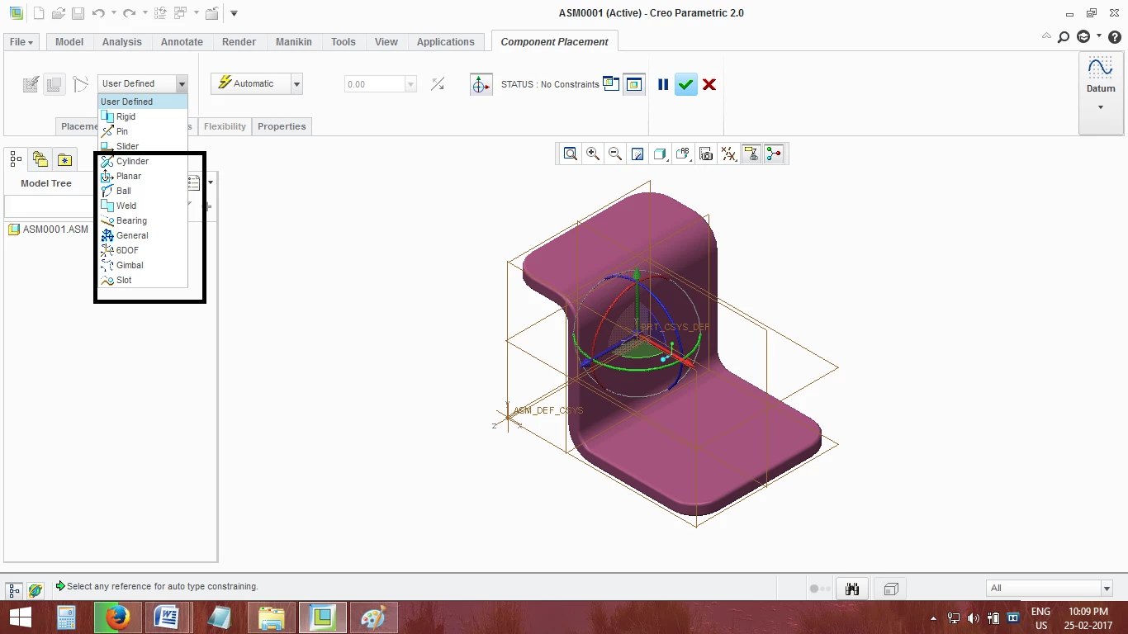Redo the last undone action
Viewport: 1128px width, 634px height.
129,13
